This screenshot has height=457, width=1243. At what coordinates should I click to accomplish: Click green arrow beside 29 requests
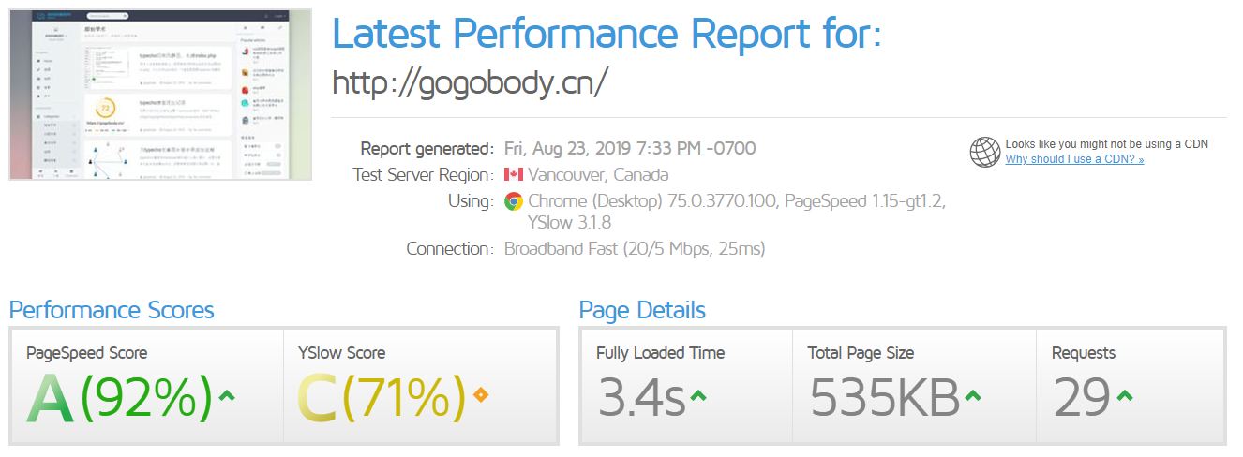[1125, 396]
